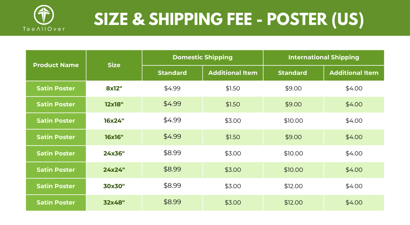The width and height of the screenshot is (410, 225).
Task: Select the Product Name column header
Action: click(56, 65)
